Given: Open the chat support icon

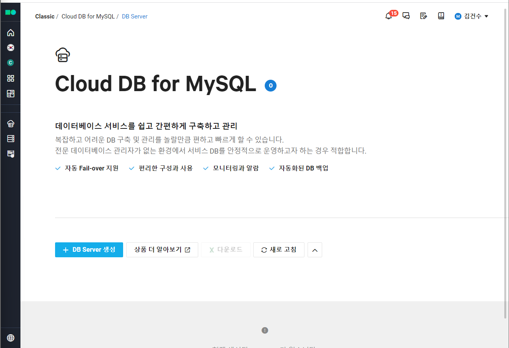Looking at the screenshot, I should tap(406, 16).
